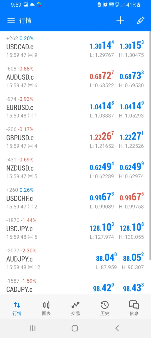Tap the 行情 title in header

[x=25, y=20]
